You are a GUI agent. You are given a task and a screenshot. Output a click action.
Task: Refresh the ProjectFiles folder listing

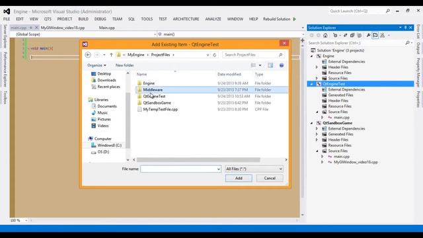point(214,55)
